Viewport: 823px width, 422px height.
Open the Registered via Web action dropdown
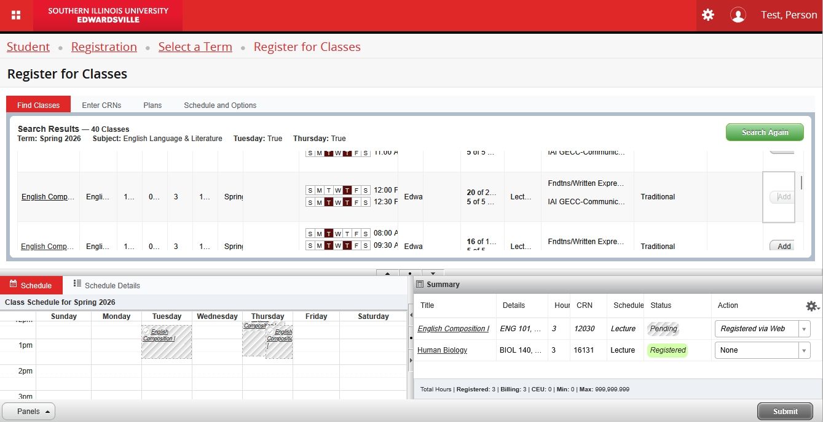(x=762, y=329)
